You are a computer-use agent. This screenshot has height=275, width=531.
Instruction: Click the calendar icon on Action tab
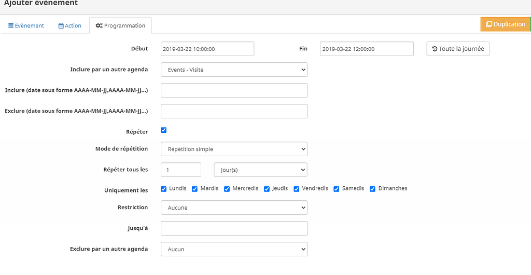[x=61, y=25]
